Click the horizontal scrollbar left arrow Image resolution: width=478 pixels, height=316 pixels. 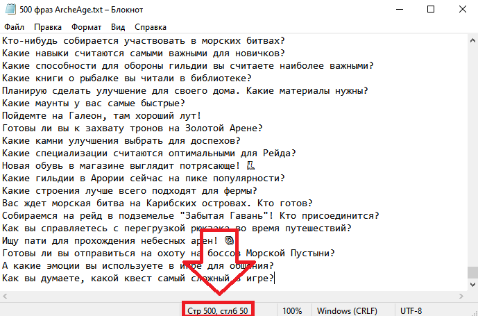click(x=6, y=296)
